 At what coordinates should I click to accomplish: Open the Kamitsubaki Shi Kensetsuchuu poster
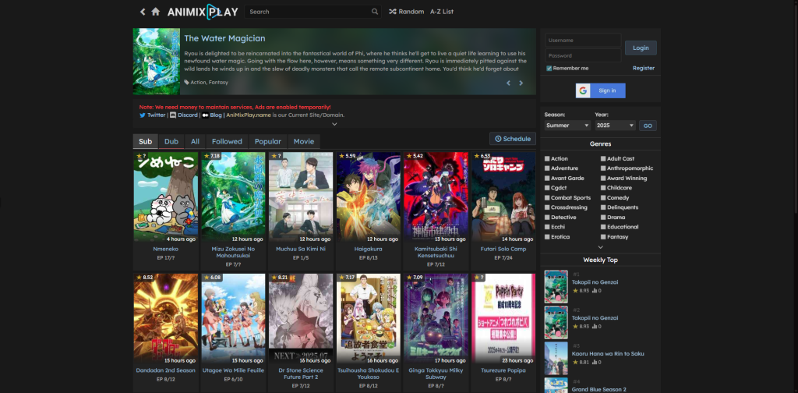tap(436, 196)
